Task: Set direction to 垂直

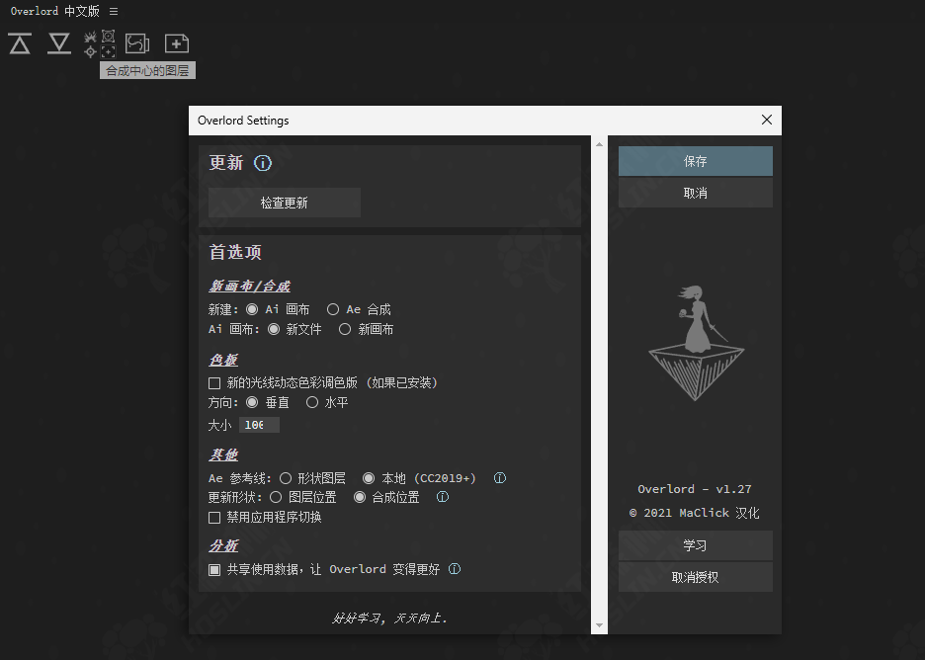Action: tap(252, 402)
